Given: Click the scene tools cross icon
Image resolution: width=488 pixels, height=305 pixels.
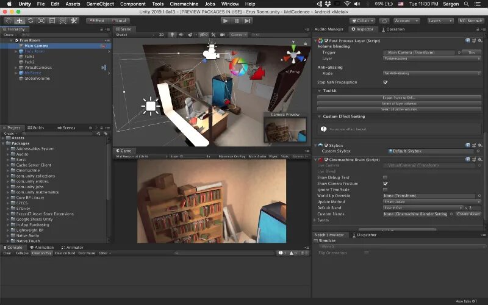Looking at the screenshot, I should [x=213, y=35].
